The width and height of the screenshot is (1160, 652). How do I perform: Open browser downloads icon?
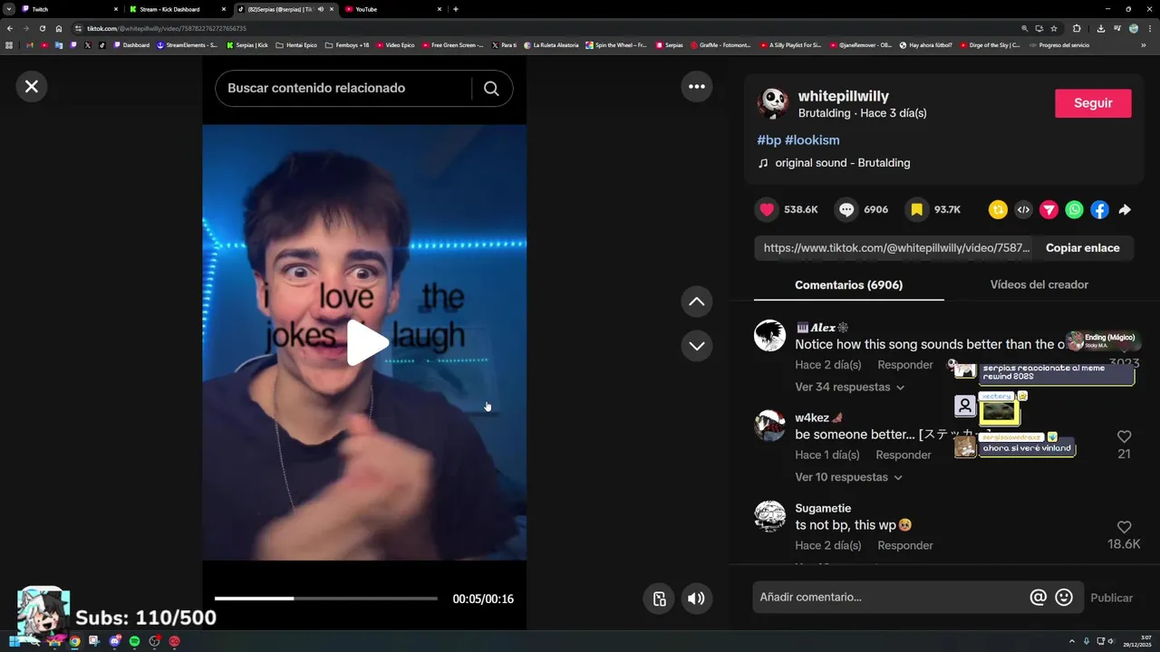[1101, 28]
